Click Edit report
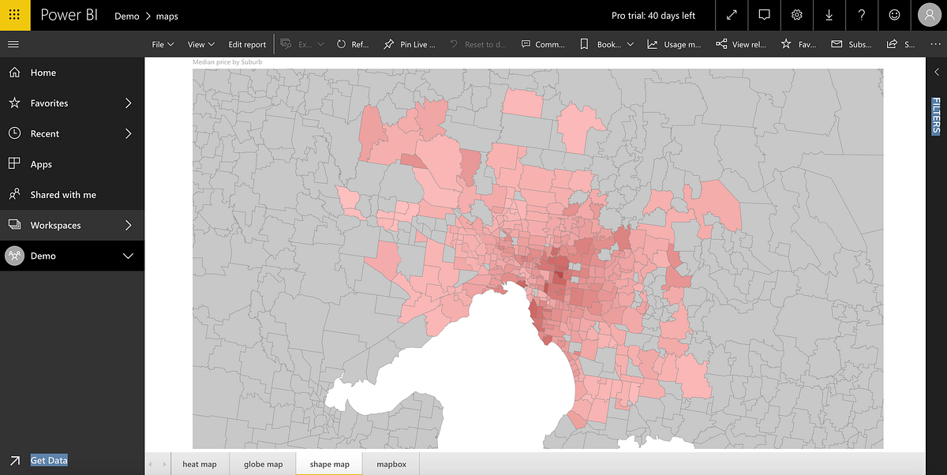Image resolution: width=947 pixels, height=475 pixels. (247, 44)
